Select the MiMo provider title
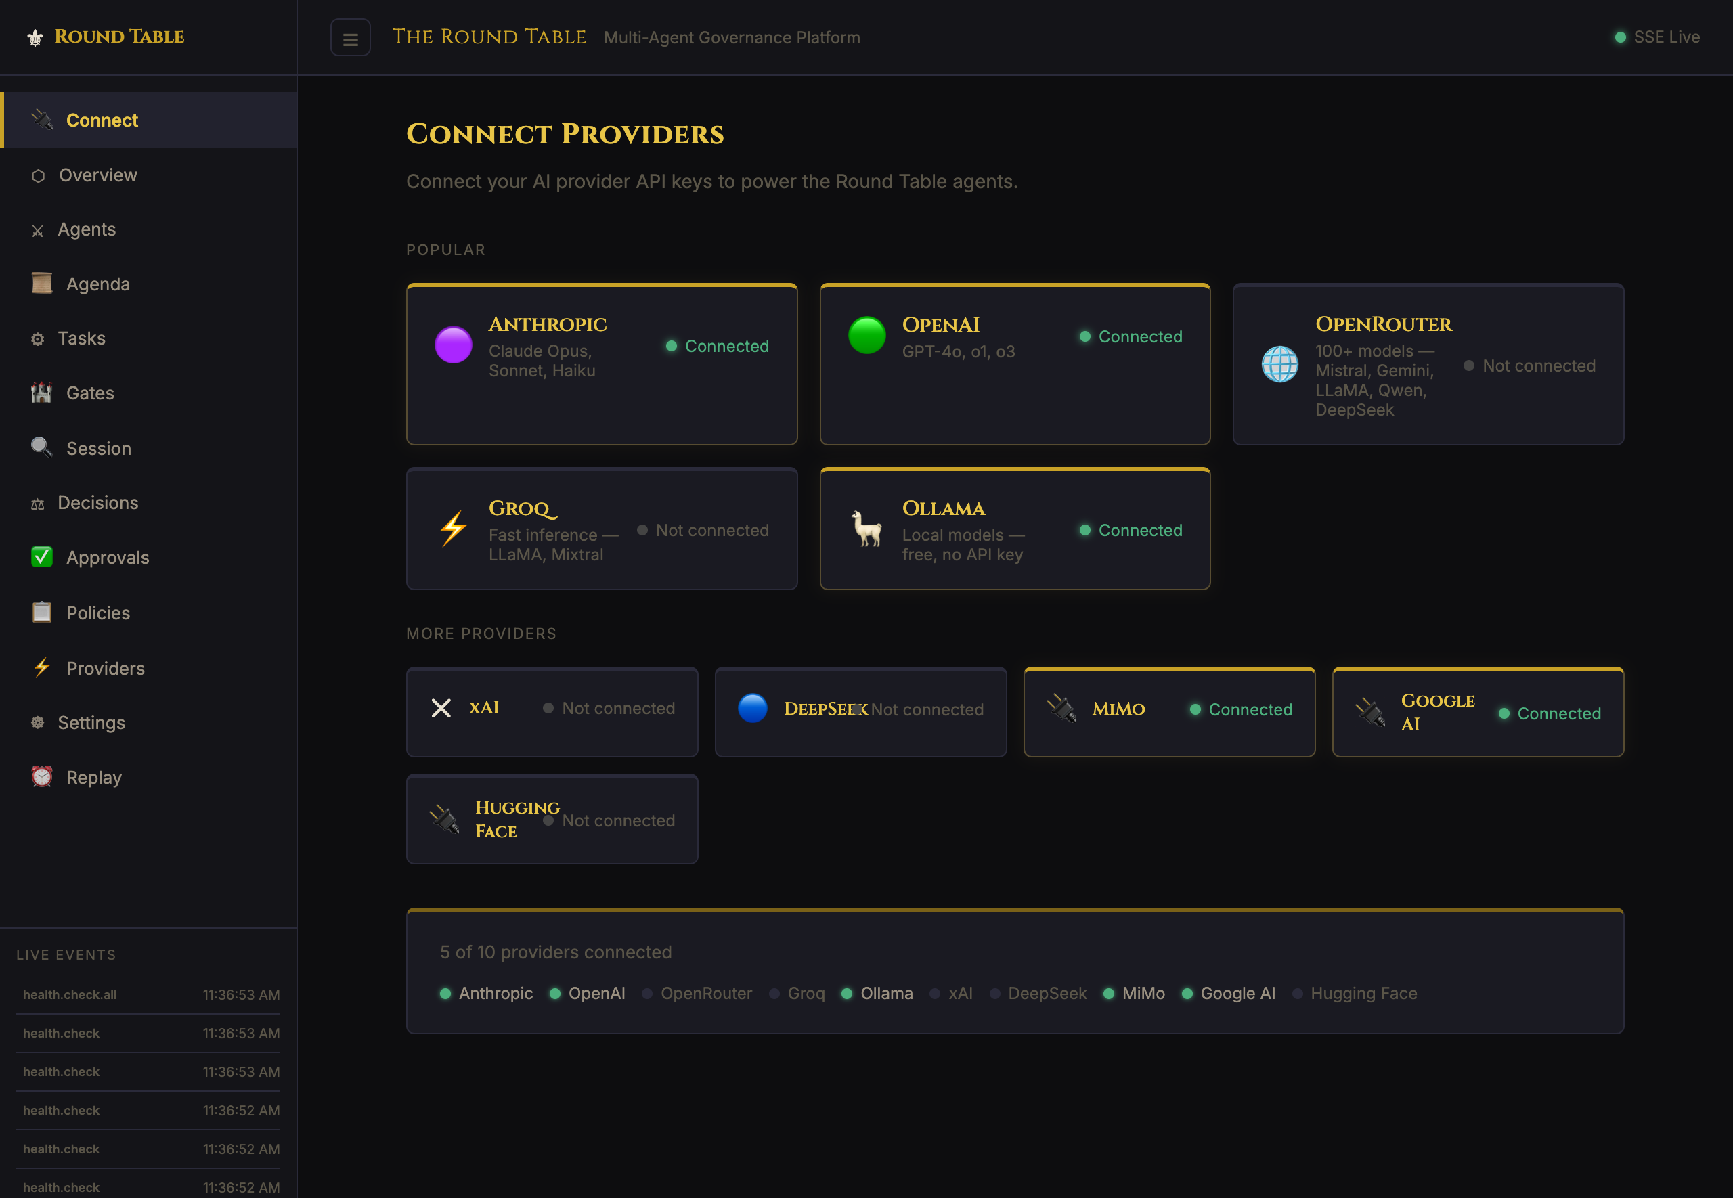This screenshot has height=1198, width=1733. 1118,709
